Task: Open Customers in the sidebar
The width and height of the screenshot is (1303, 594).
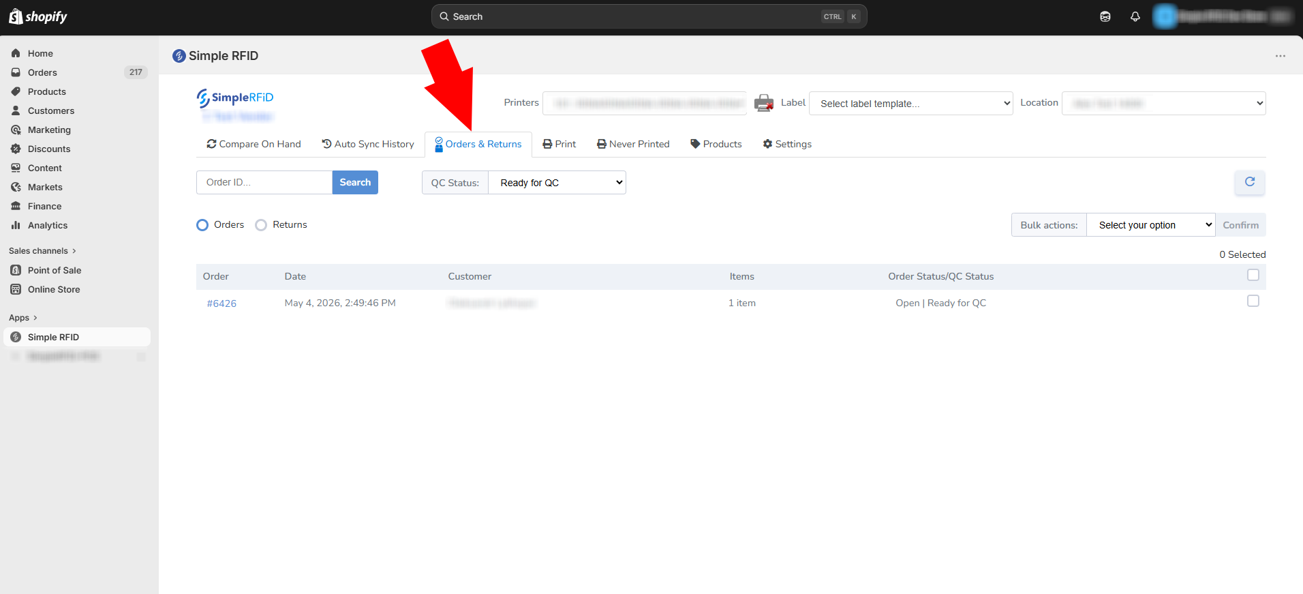Action: point(51,110)
